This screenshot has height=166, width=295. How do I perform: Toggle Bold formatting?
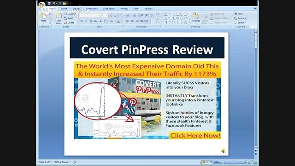point(82,21)
